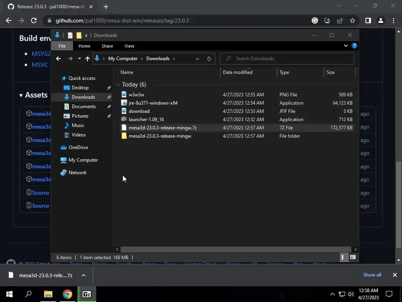402x302 pixels.
Task: Open Downloads in navigation pane
Action: (x=83, y=97)
